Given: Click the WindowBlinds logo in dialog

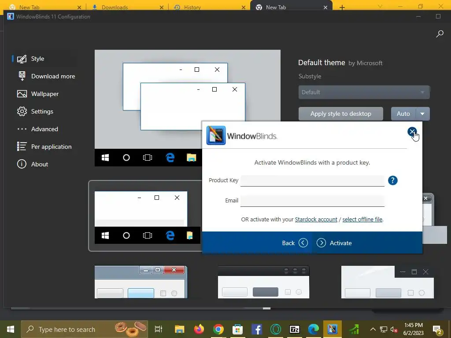Looking at the screenshot, I should (x=242, y=136).
